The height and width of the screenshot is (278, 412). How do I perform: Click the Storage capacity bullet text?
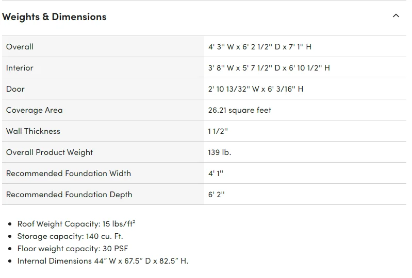coord(70,236)
